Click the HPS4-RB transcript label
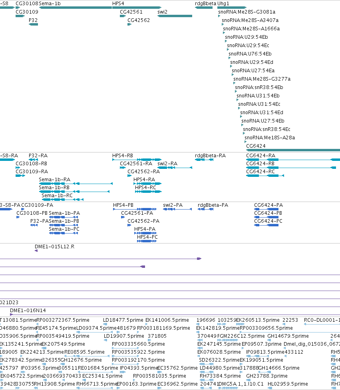The width and height of the screenshot is (340, 390). pos(123,155)
